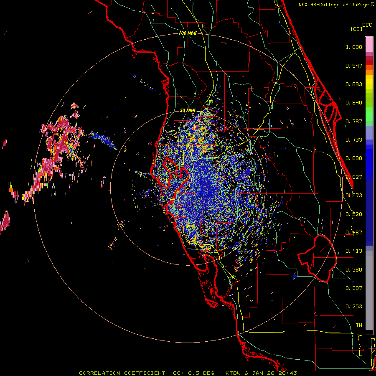Click the 0.787 color scale value
Image resolution: width=376 pixels, height=376 pixels.
click(x=354, y=121)
